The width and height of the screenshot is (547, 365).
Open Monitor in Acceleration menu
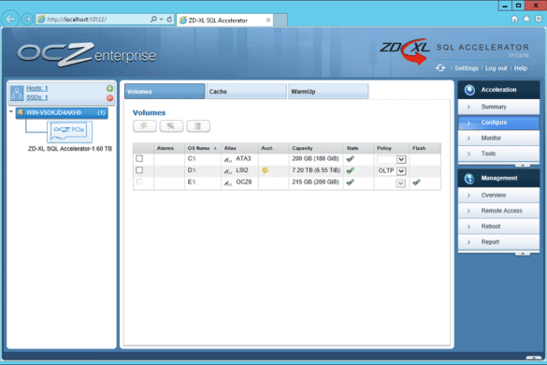point(498,139)
